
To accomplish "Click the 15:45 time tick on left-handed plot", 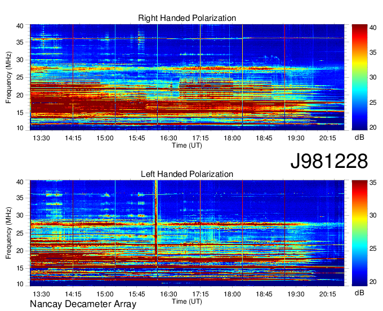I will coord(137,294).
